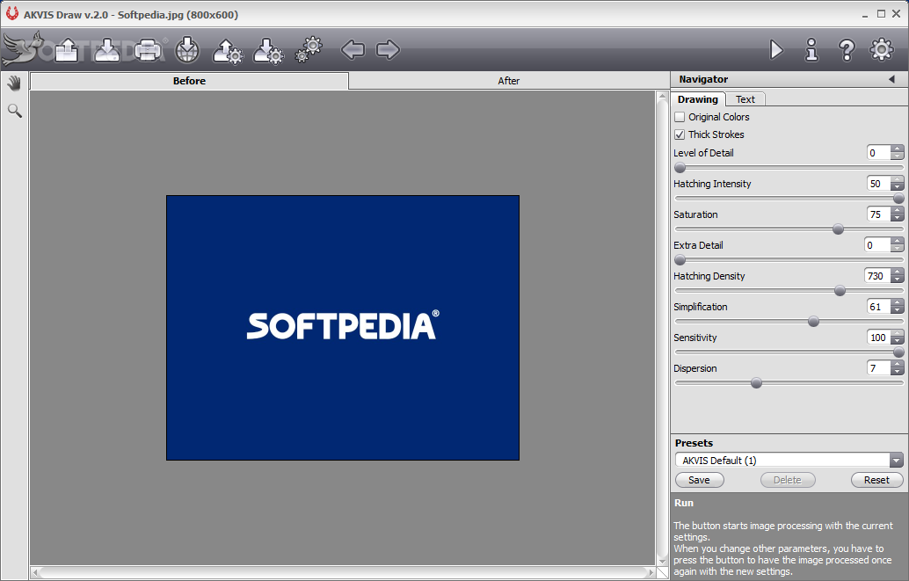Open Help question mark icon
The image size is (909, 581).
847,50
